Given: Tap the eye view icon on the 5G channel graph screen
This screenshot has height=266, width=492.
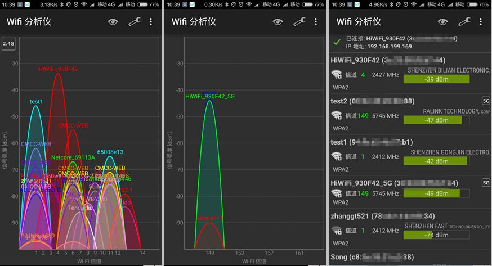Looking at the screenshot, I should point(278,22).
